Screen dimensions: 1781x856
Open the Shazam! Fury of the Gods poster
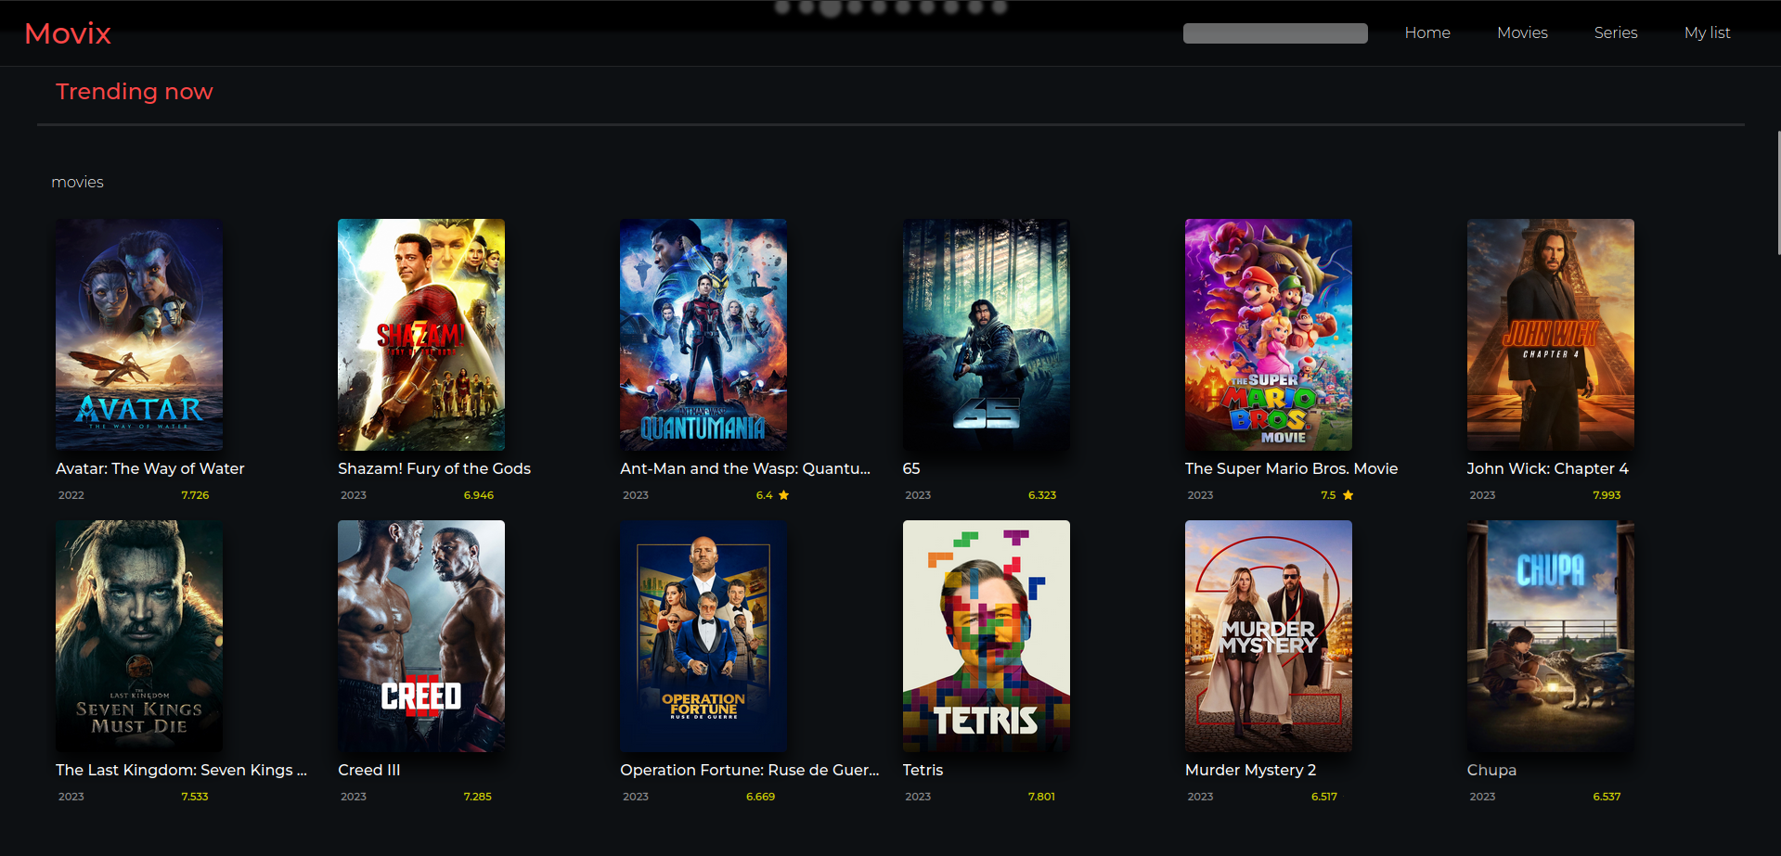click(421, 335)
